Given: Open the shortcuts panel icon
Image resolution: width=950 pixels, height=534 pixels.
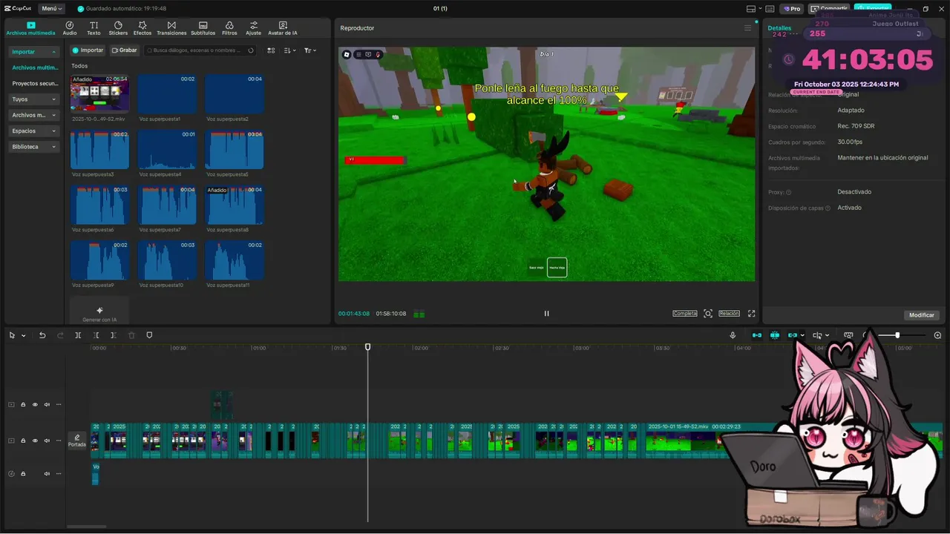Looking at the screenshot, I should 770,9.
